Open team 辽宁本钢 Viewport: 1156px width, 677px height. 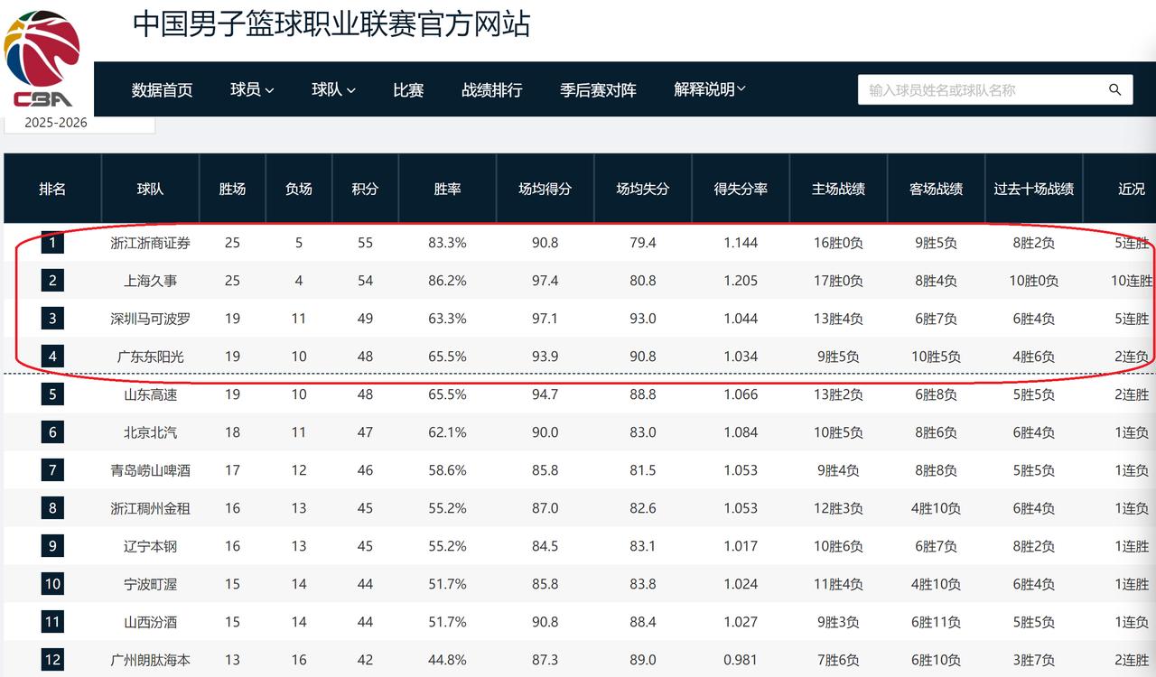[x=150, y=546]
